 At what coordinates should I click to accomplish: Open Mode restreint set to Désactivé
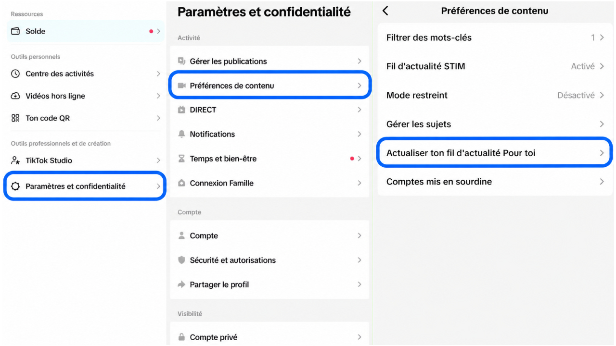click(495, 95)
